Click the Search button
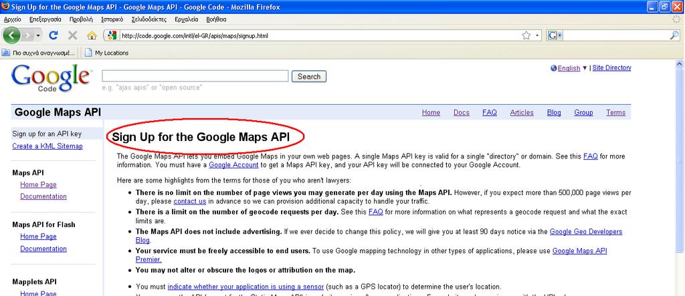685x296 pixels. pyautogui.click(x=309, y=76)
